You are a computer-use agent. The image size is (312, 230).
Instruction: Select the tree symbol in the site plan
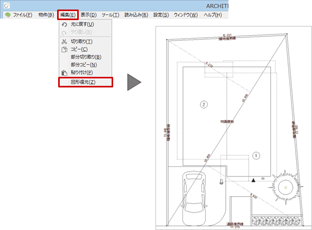click(286, 188)
